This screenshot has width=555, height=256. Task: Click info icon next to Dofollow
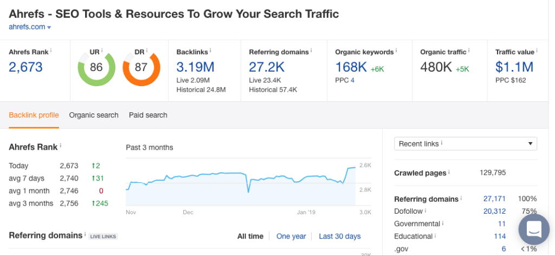pyautogui.click(x=425, y=210)
